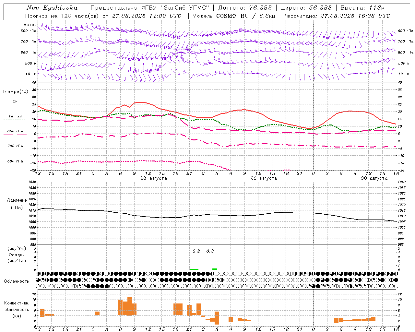Select the (гПа) unit label under Давление
This screenshot has height=332, width=415.
coord(17,207)
